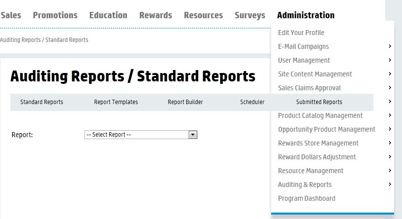
Task: Expand Rewards Store Management chevron
Action: tap(390, 143)
